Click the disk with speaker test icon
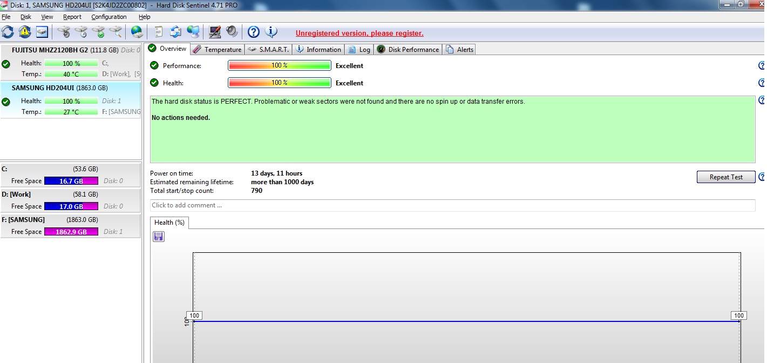The height and width of the screenshot is (363, 767). (64, 32)
